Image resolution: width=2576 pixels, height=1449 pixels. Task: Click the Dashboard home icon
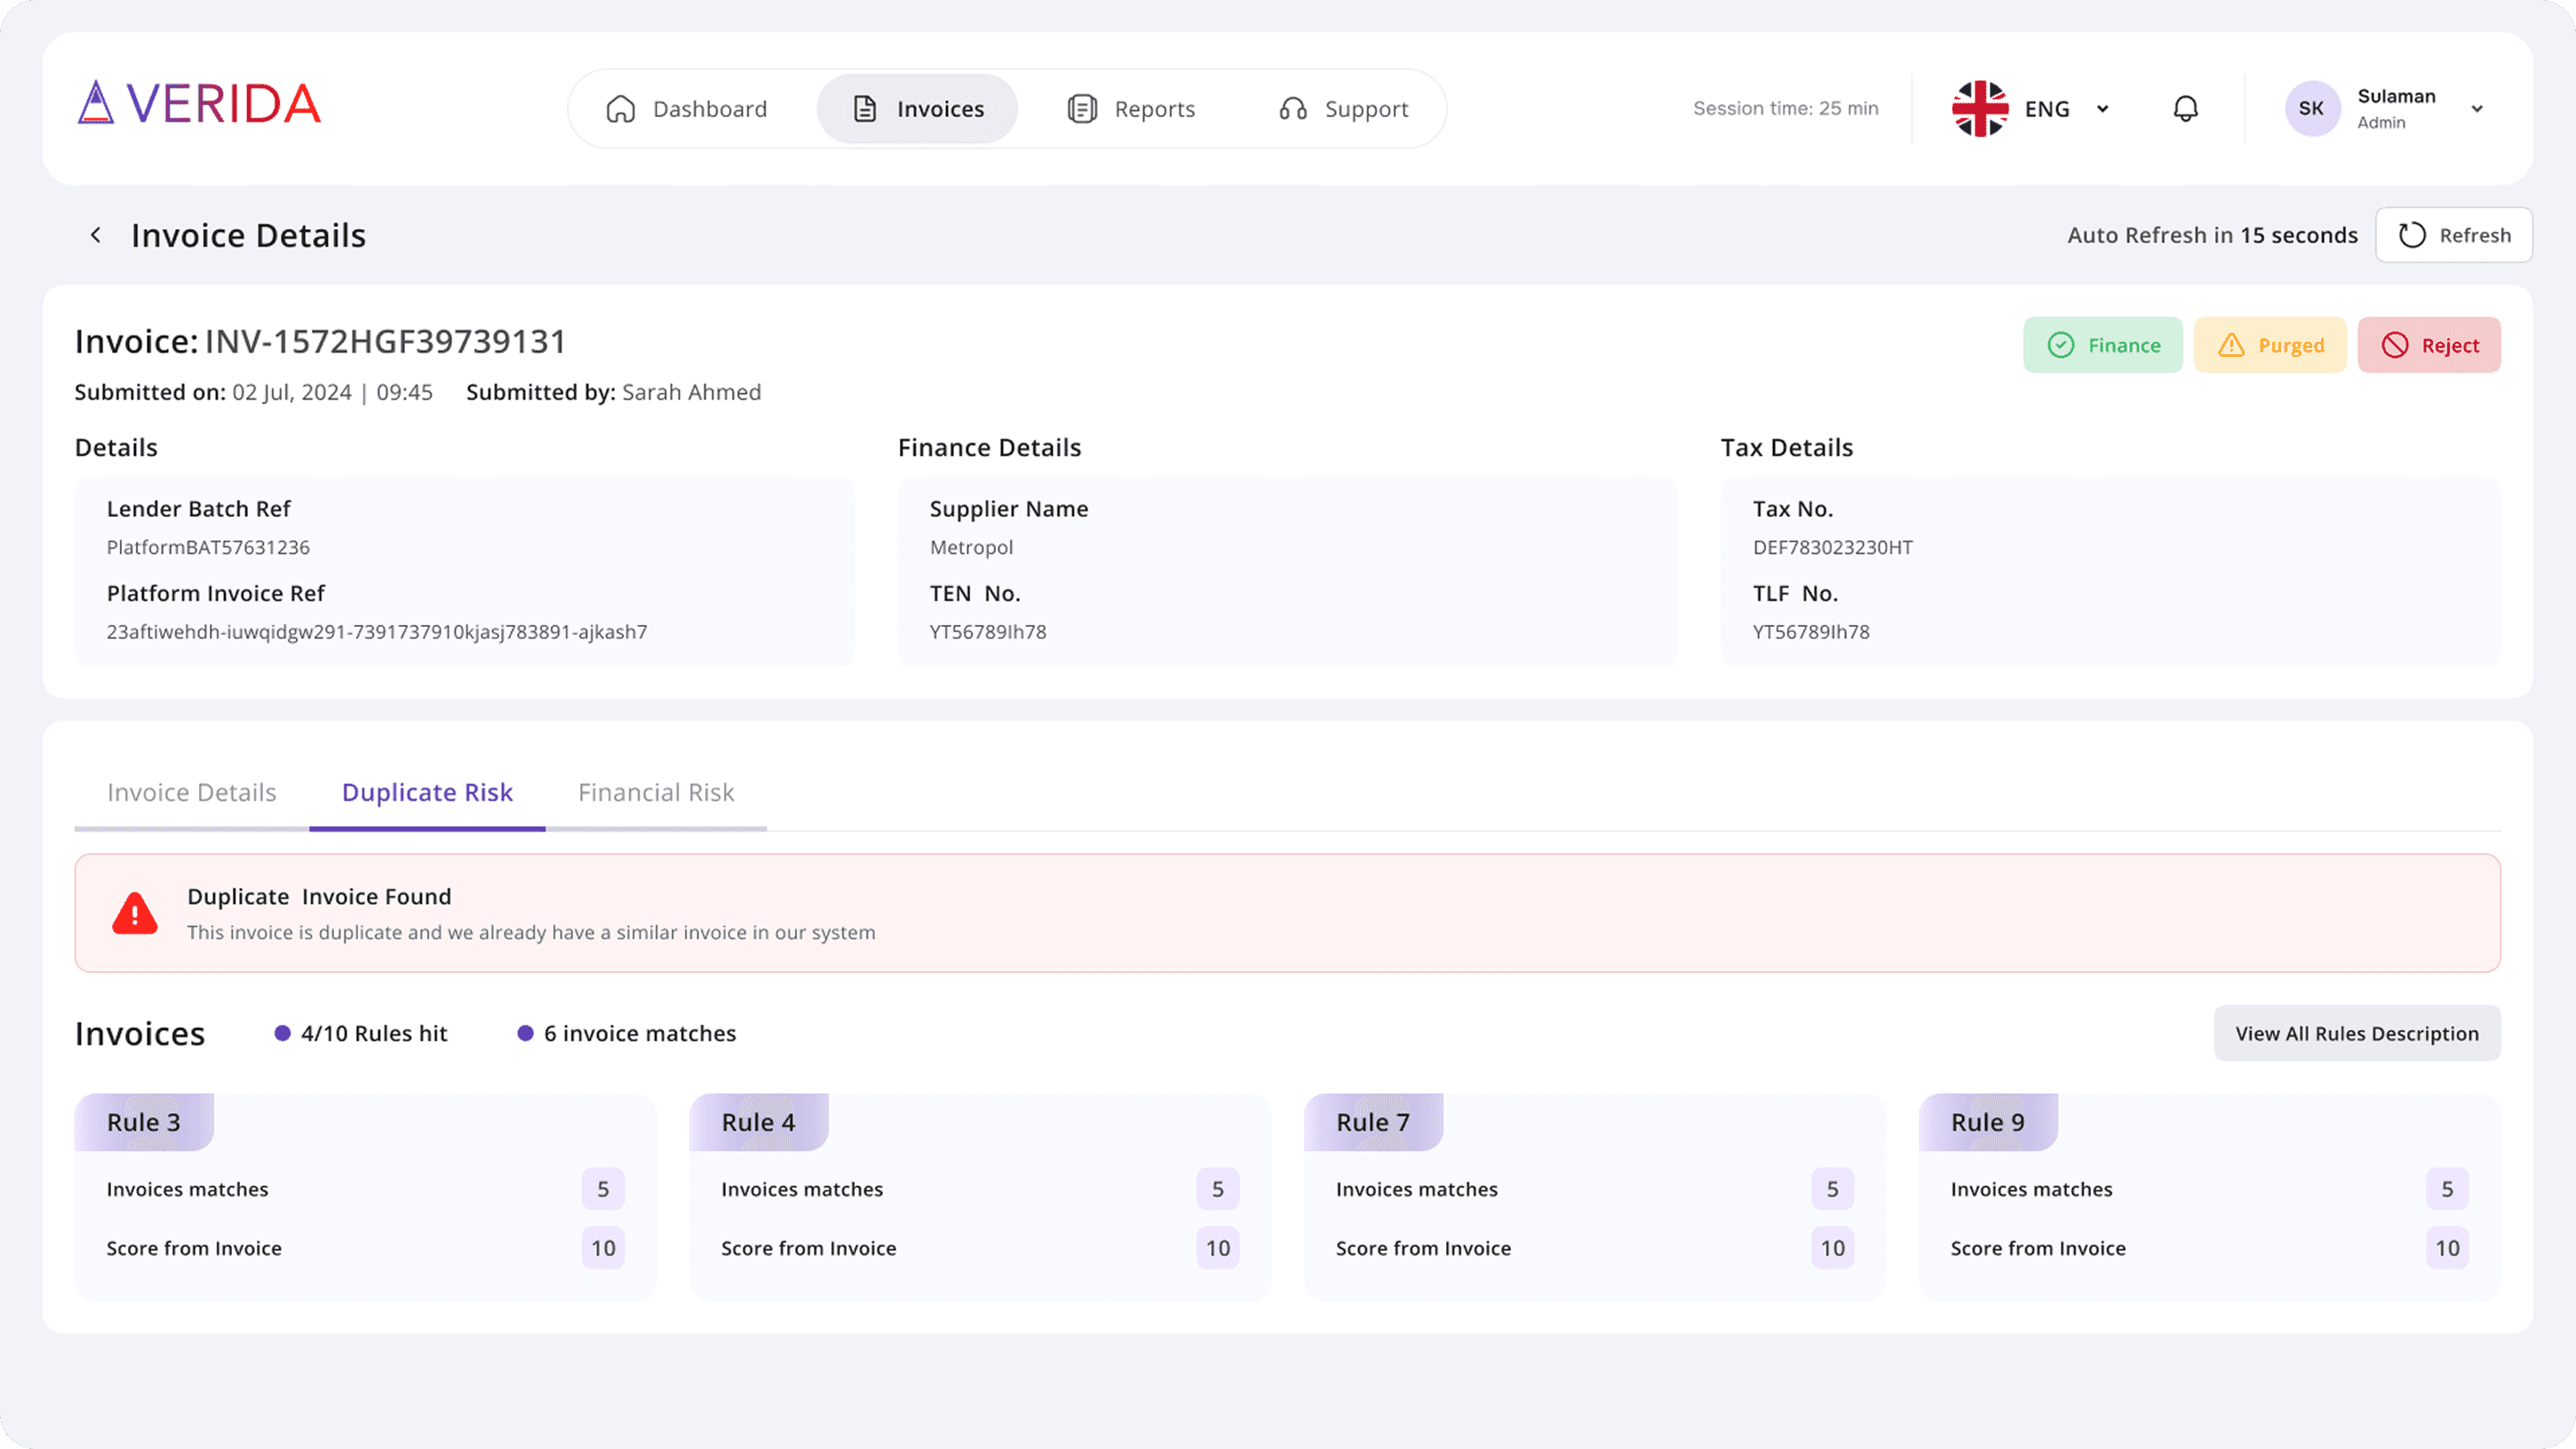(621, 109)
